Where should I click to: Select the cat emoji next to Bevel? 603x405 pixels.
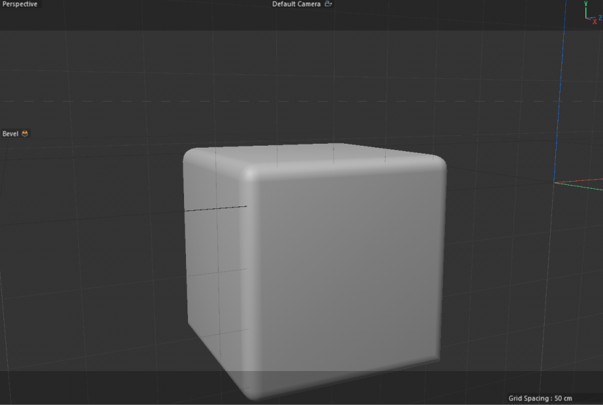[x=24, y=133]
